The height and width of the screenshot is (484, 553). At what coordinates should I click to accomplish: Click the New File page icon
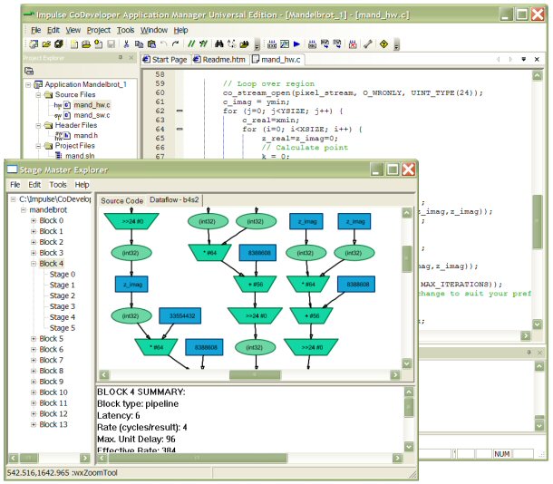(x=74, y=44)
